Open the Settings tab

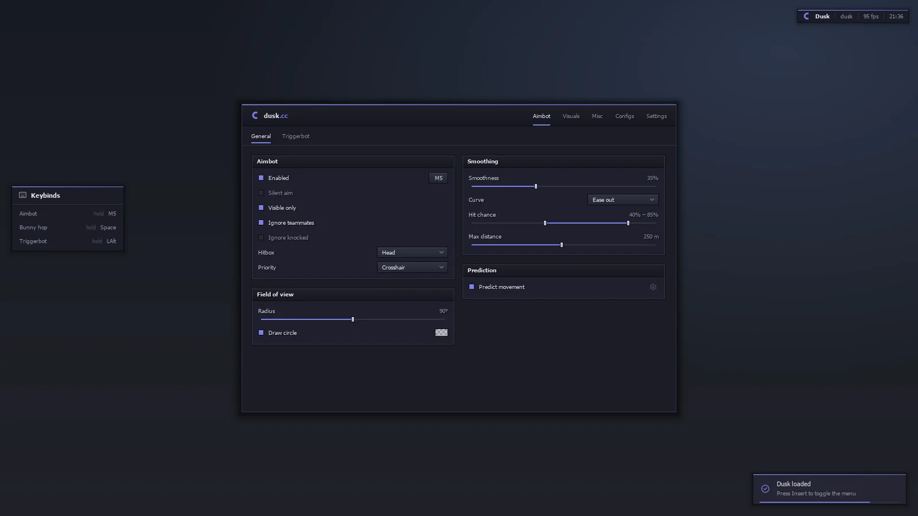pos(656,116)
